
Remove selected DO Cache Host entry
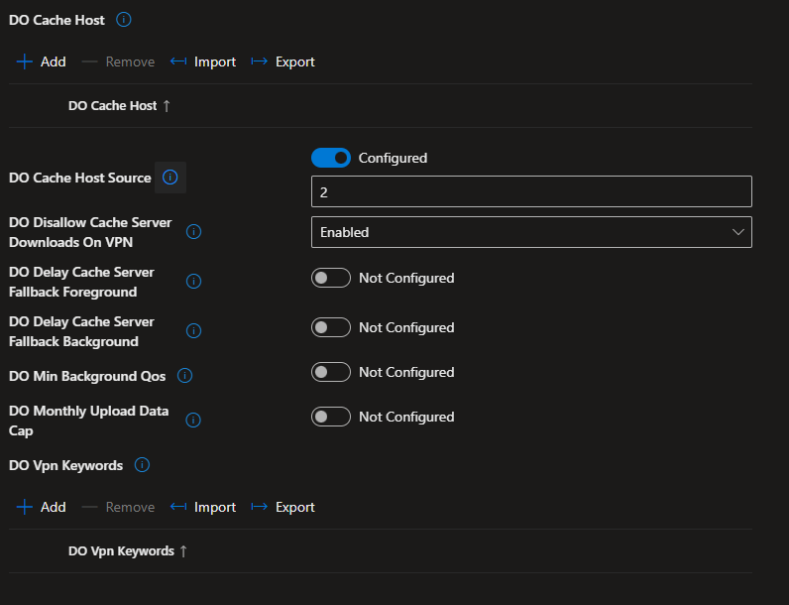(118, 61)
